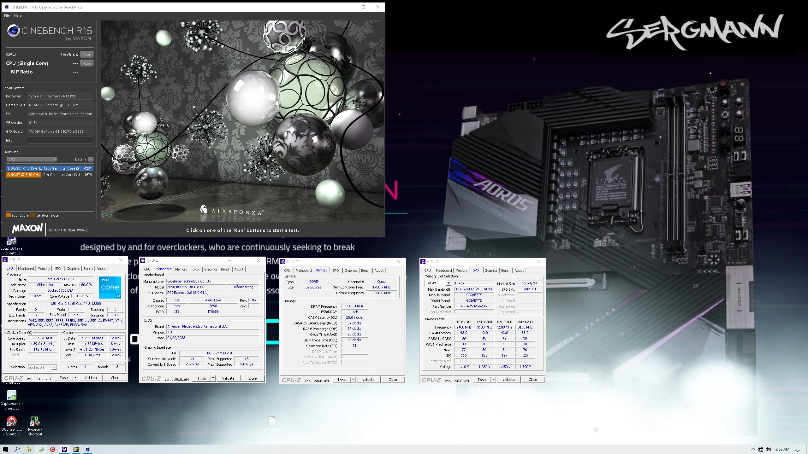The width and height of the screenshot is (808, 454).
Task: Click the red round app icon in taskbar
Action: point(53,449)
